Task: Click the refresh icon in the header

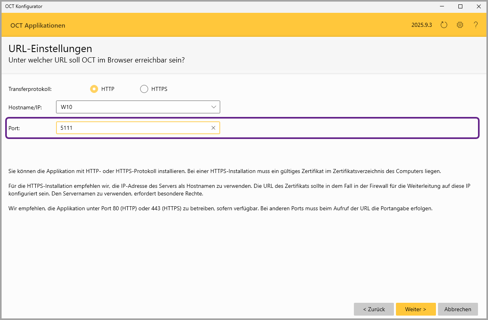Action: point(444,25)
